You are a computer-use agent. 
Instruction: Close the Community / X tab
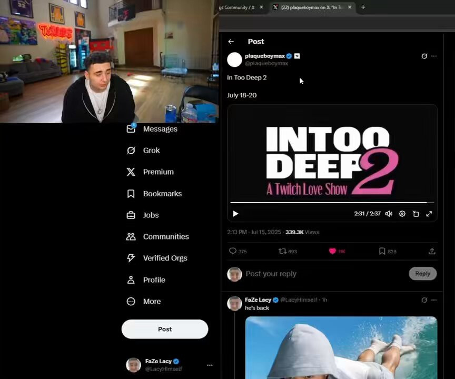click(x=261, y=7)
